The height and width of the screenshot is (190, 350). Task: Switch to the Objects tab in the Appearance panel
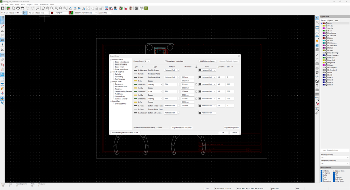coord(330,20)
